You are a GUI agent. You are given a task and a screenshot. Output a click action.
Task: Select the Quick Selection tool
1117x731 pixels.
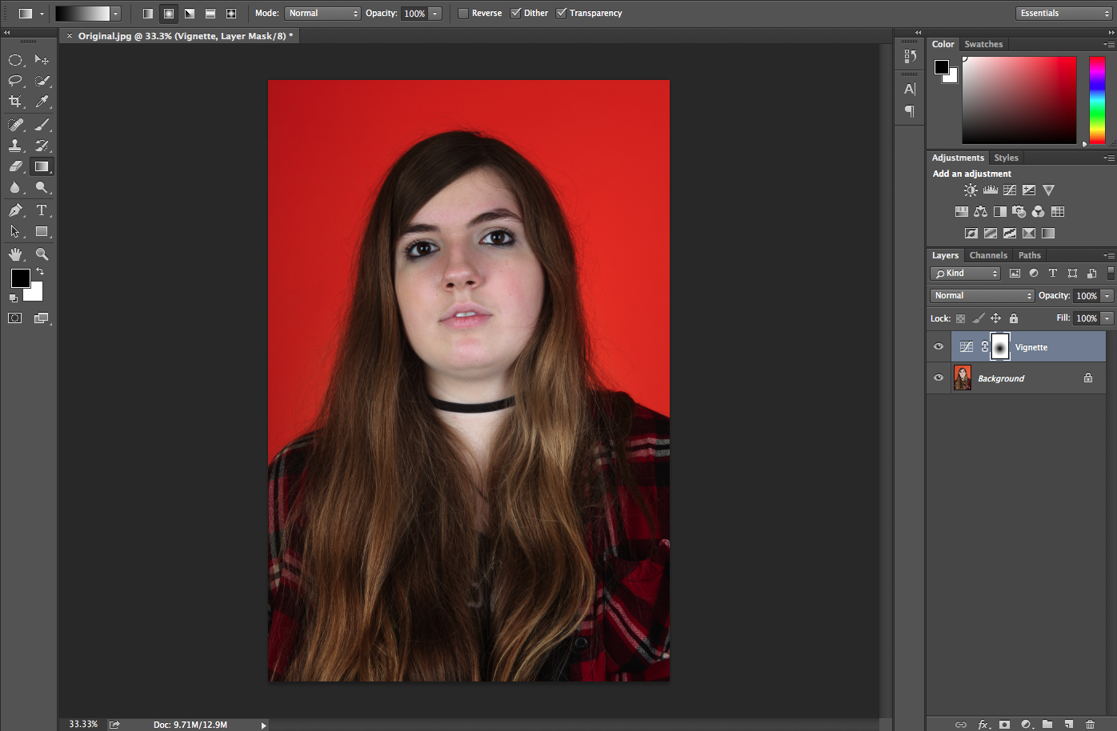point(42,81)
